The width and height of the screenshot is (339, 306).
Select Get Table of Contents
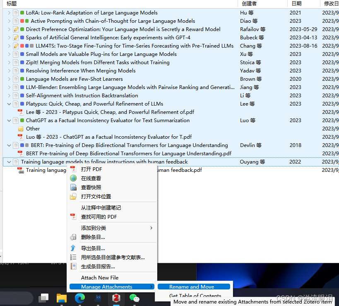[x=195, y=296]
